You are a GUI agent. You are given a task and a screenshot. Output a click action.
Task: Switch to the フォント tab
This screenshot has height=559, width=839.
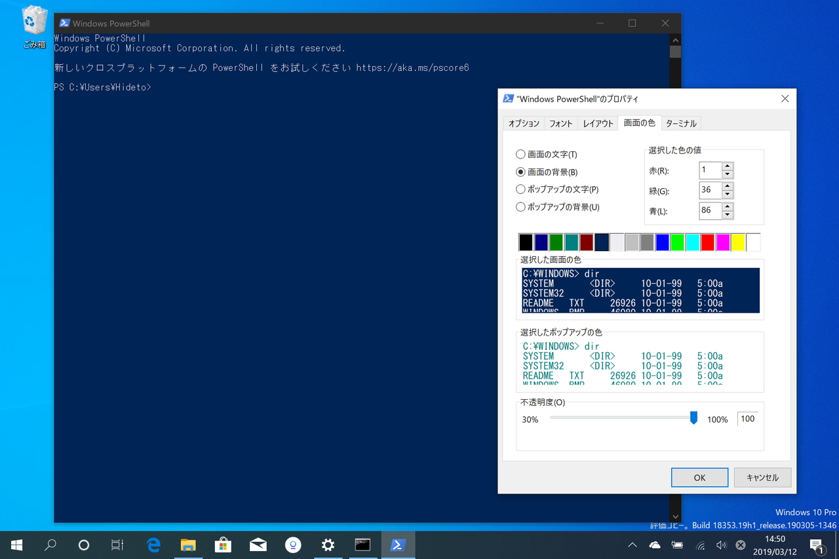pyautogui.click(x=560, y=123)
